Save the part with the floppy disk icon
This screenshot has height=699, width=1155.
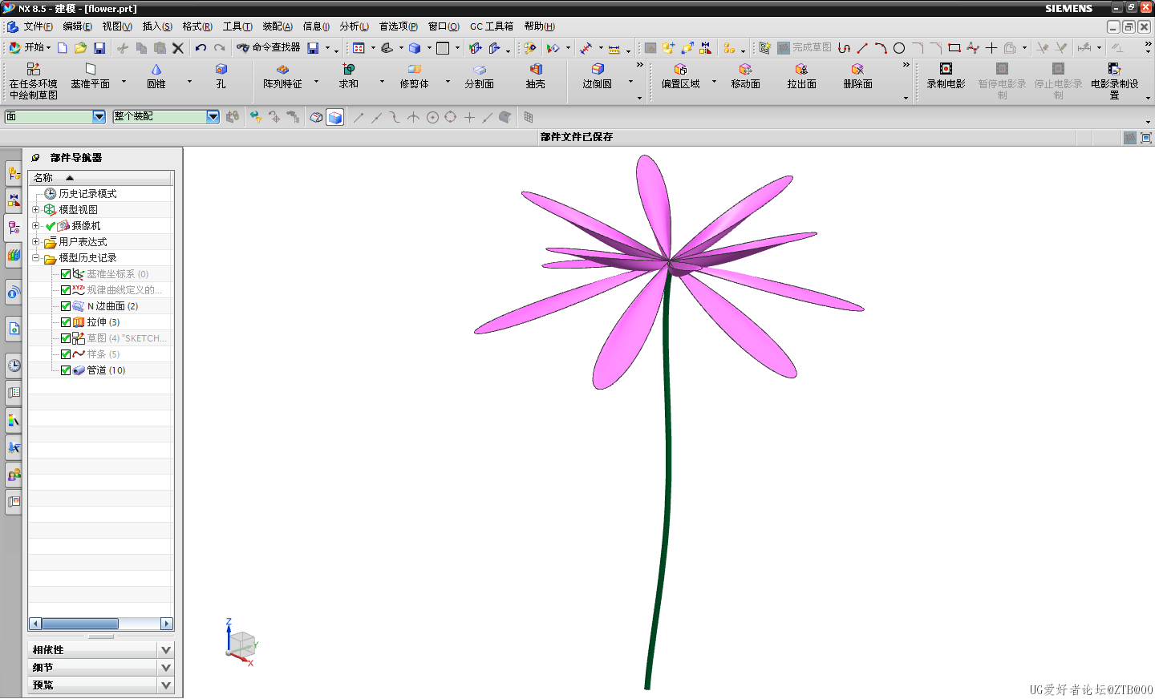[99, 48]
